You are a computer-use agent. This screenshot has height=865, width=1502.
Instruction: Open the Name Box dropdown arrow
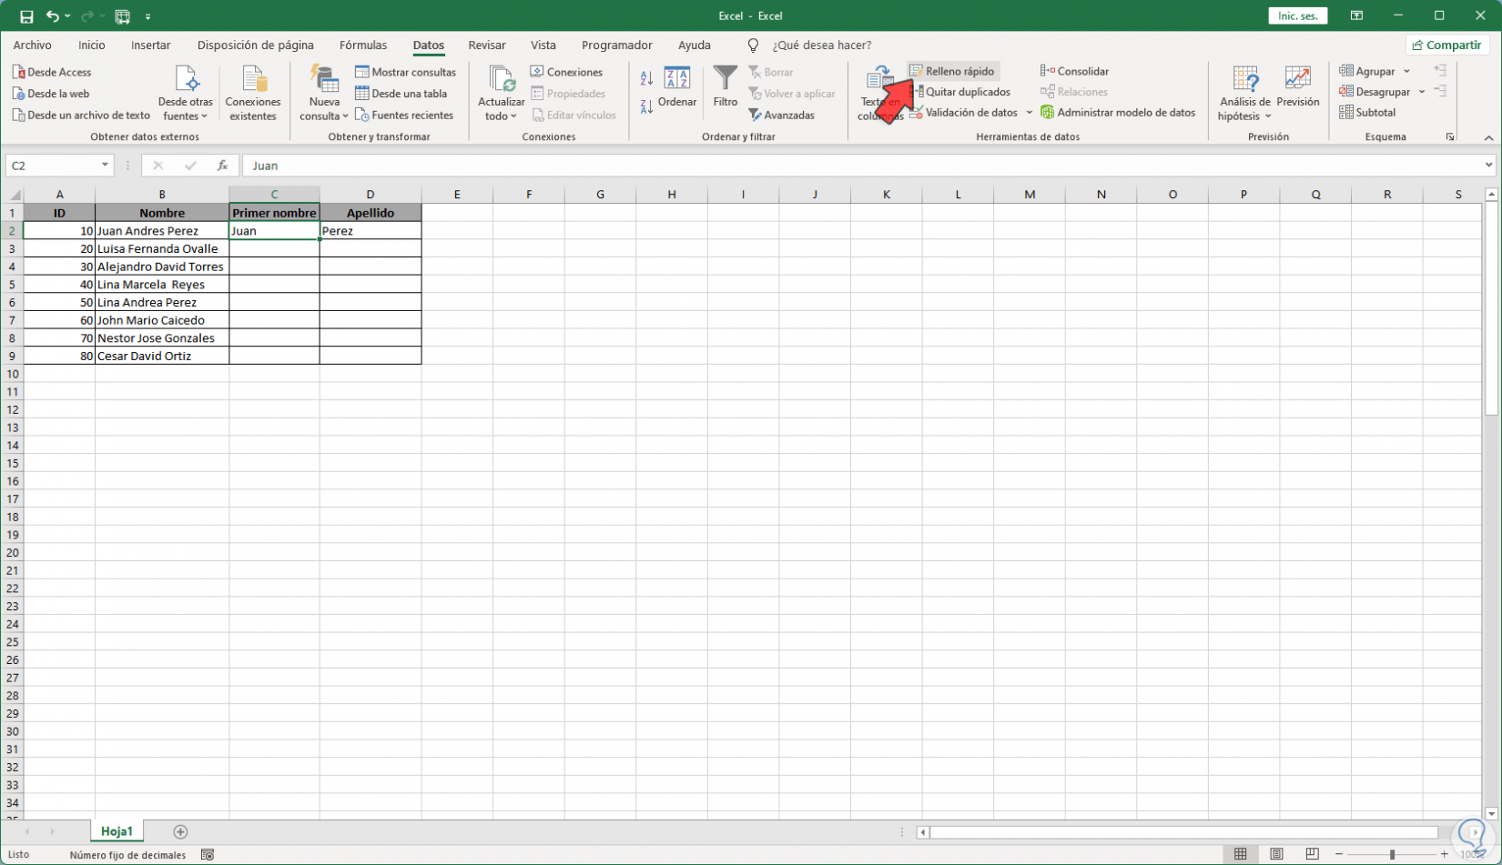[x=105, y=166]
